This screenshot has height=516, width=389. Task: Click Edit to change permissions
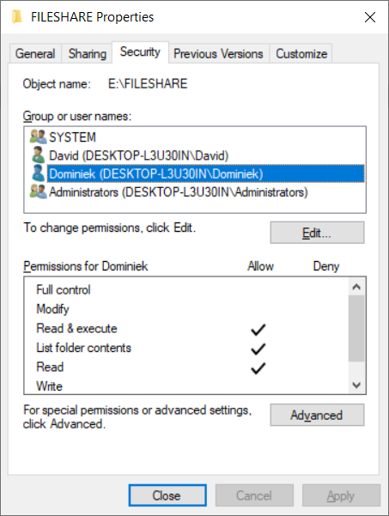click(317, 233)
